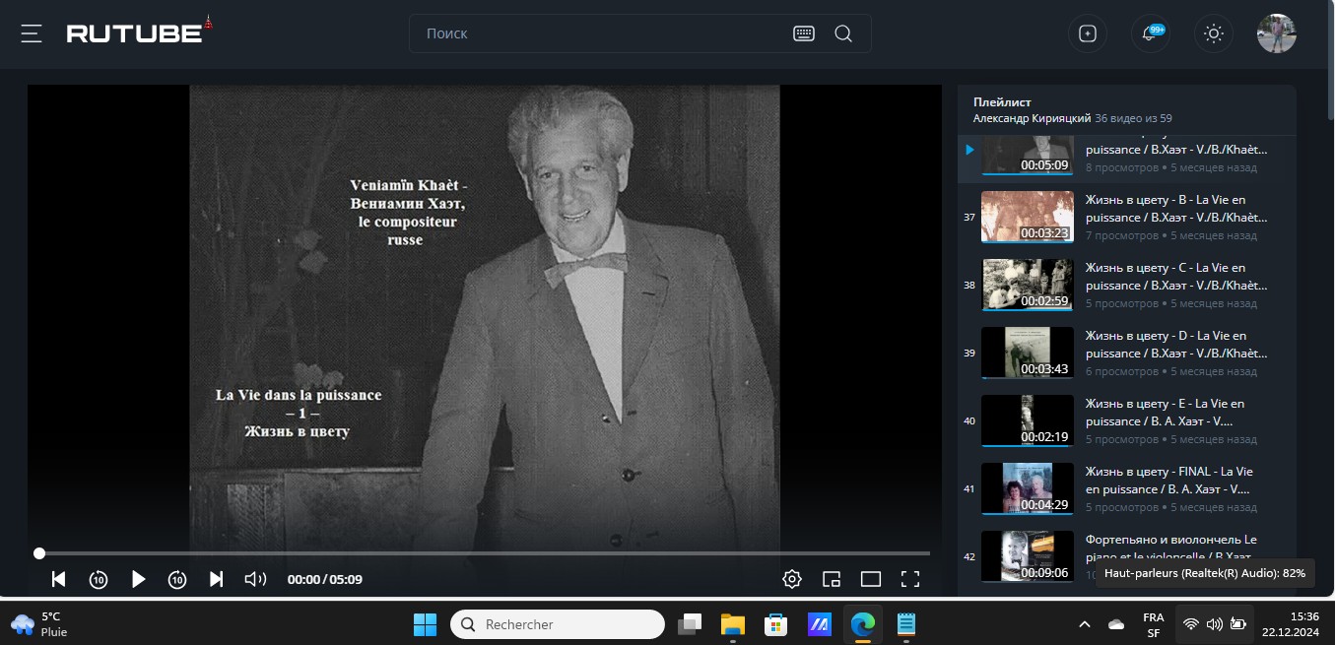Open the user profile avatar
Image resolution: width=1335 pixels, height=645 pixels.
1276,33
